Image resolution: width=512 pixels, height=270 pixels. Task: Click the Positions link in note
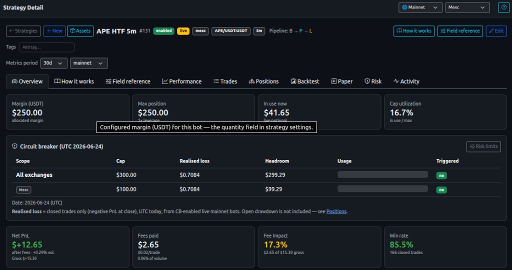point(336,211)
